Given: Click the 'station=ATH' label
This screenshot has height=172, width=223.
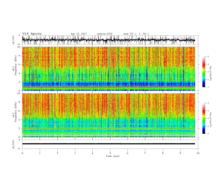Looking at the screenshot, I should click(x=104, y=34).
